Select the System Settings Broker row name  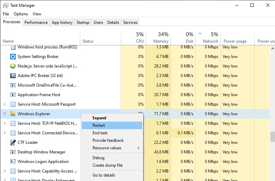[x=38, y=57]
